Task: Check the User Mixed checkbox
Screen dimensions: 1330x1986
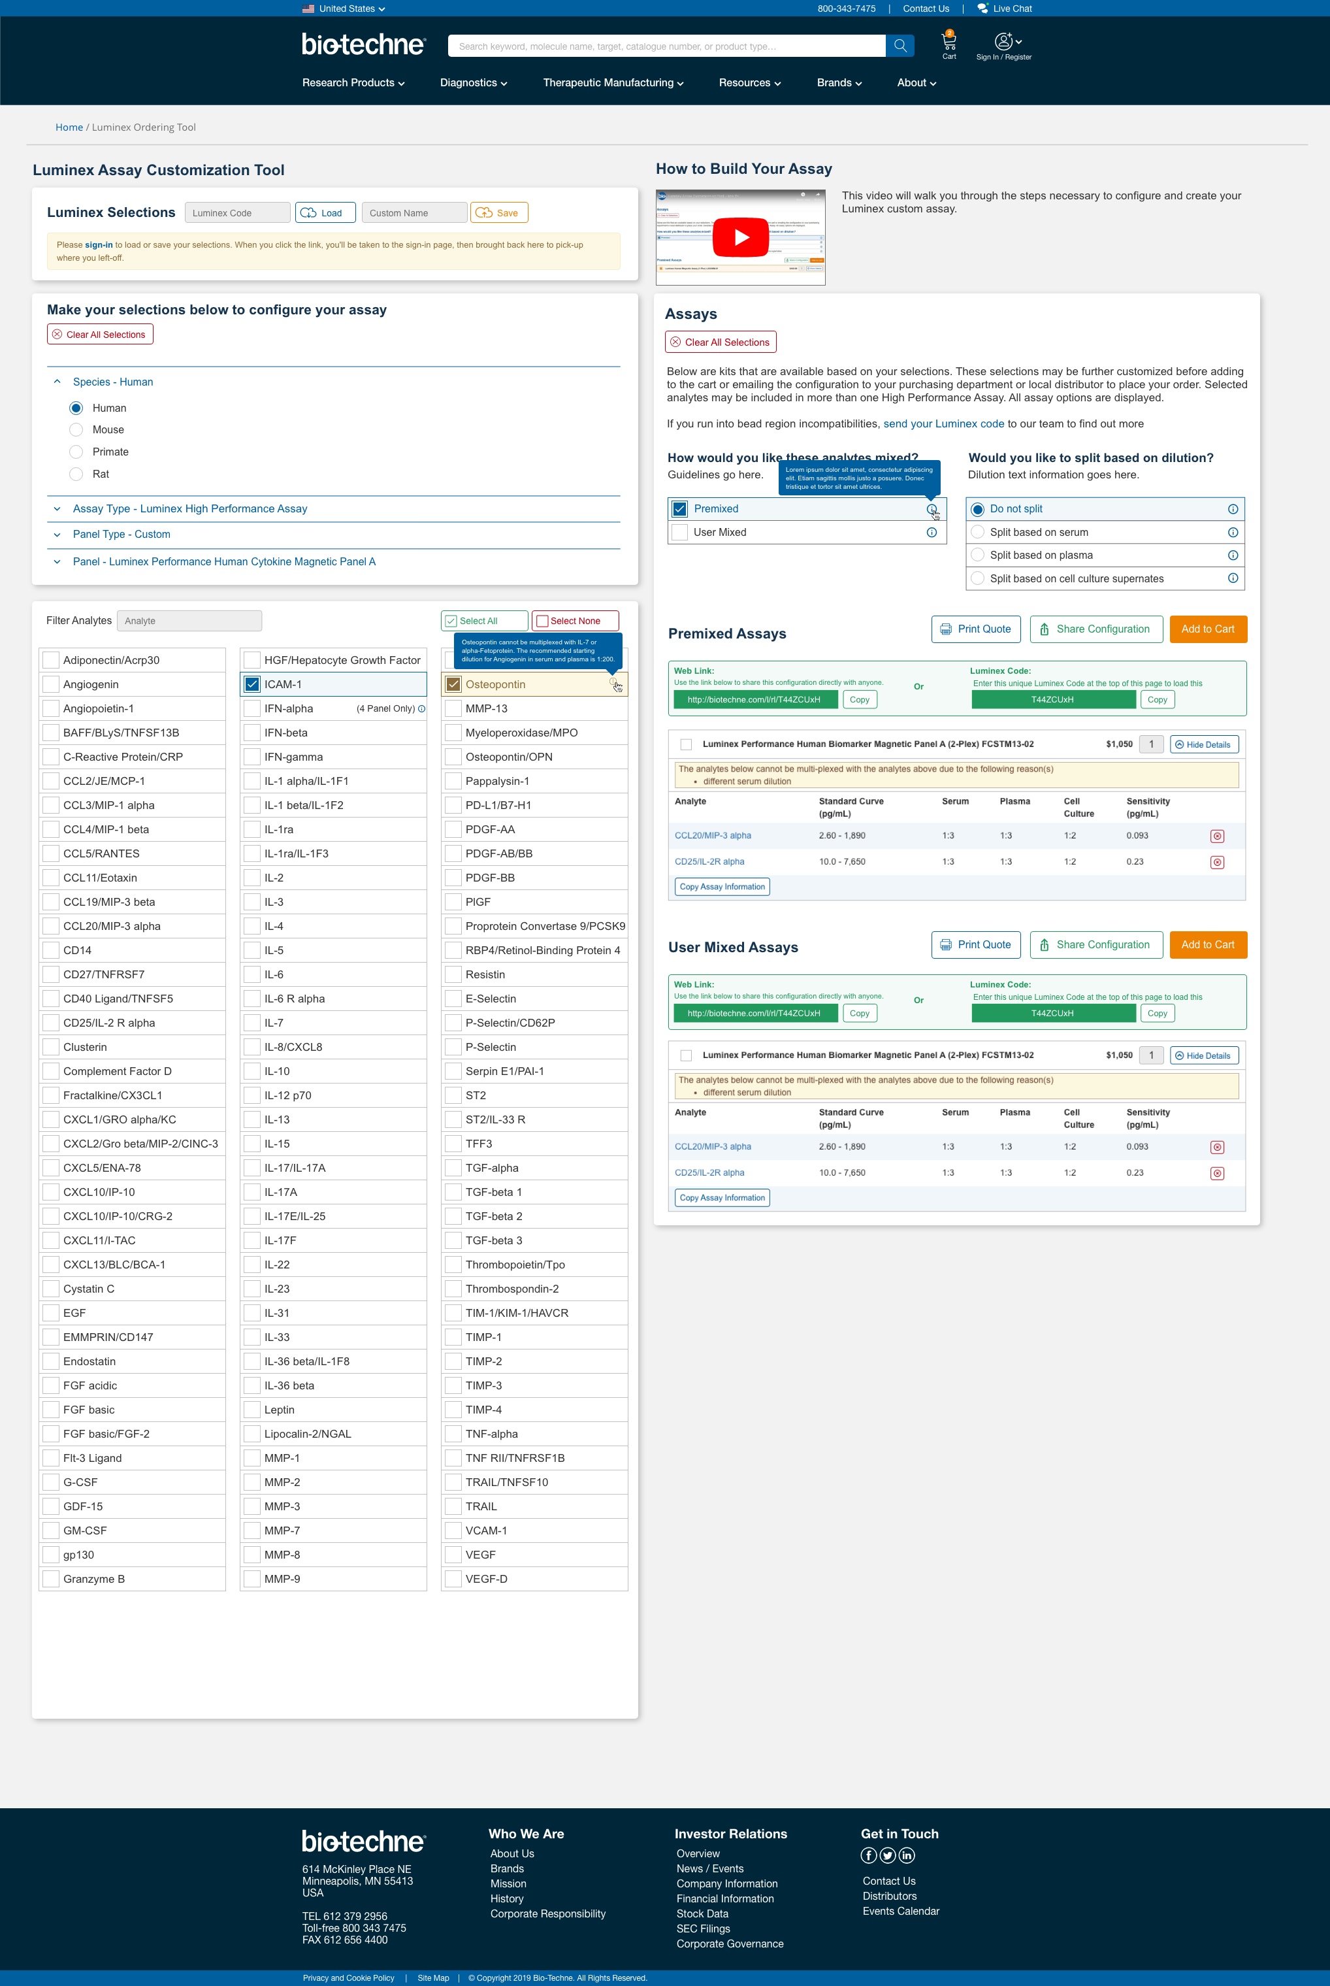Action: (x=679, y=533)
